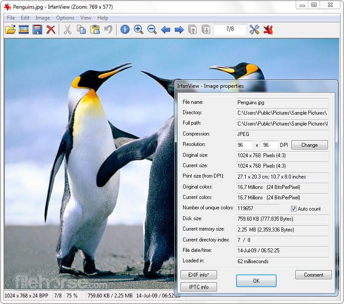
Task: Click the File date/time value field
Action: pos(282,251)
